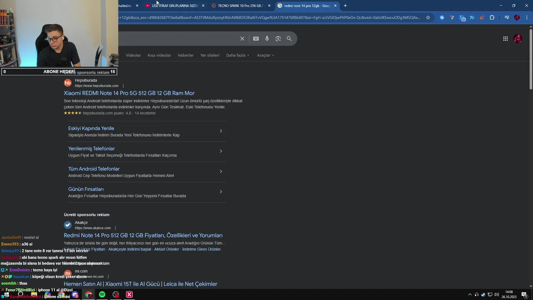
Task: Expand the Tüm Android Telefonlar sitelink arrow
Action: pyautogui.click(x=221, y=171)
